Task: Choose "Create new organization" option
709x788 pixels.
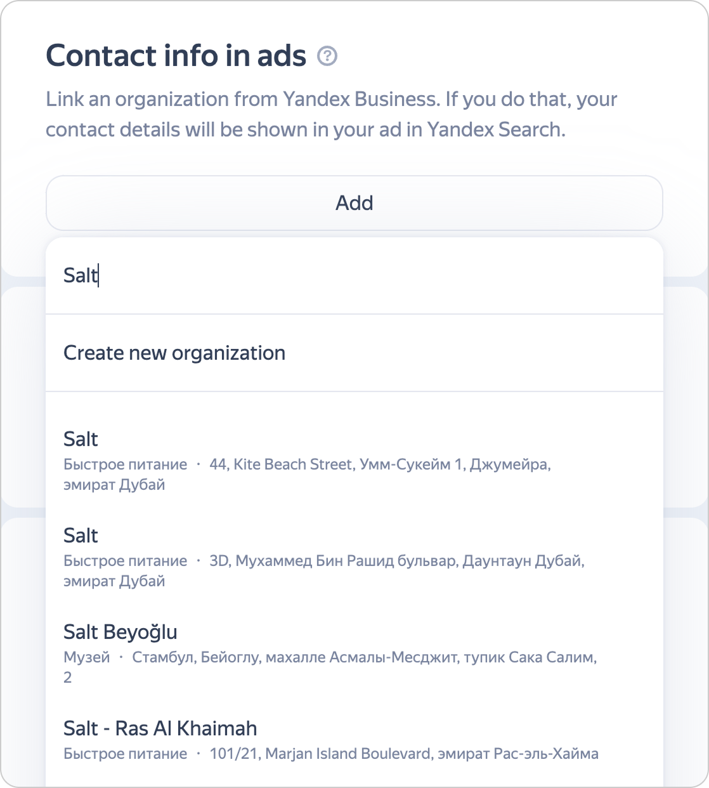Action: 174,353
